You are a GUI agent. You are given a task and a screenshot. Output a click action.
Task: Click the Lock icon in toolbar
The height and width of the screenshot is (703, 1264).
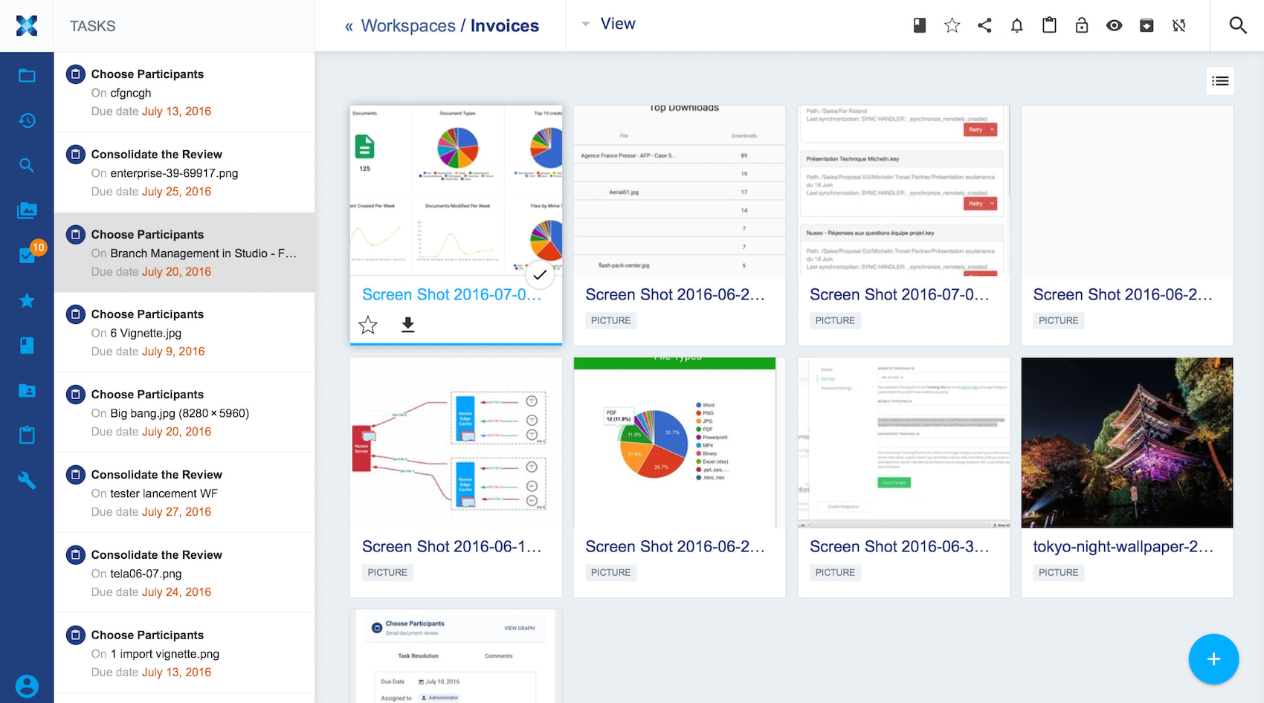1082,25
